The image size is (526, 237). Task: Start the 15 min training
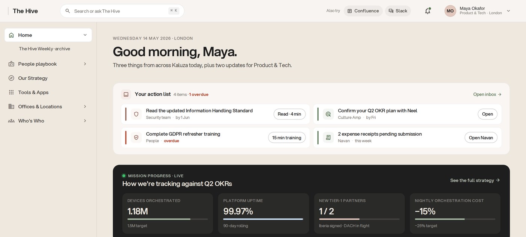tap(287, 137)
